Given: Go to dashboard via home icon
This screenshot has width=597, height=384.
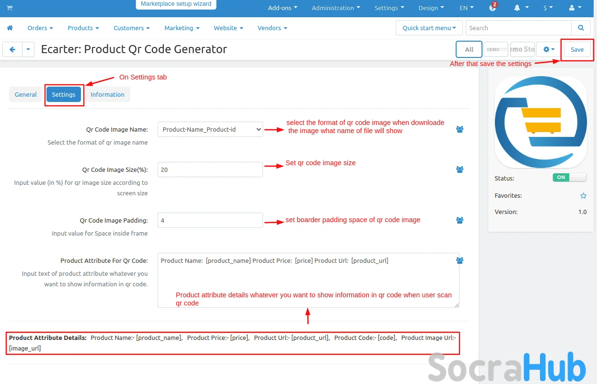Looking at the screenshot, I should 10,28.
